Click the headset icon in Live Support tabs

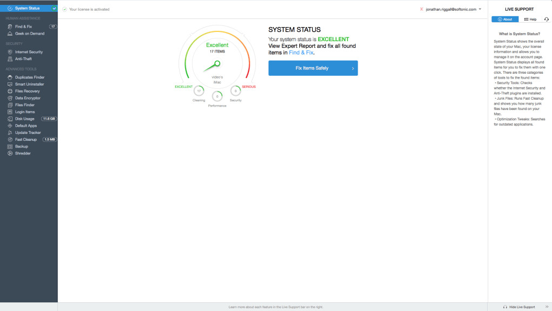tap(547, 20)
